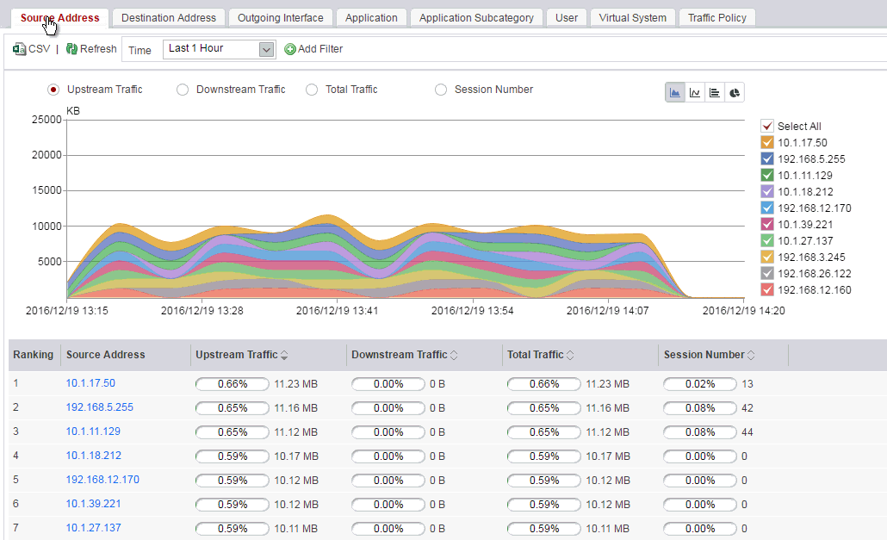Image resolution: width=887 pixels, height=540 pixels.
Task: Switch to bar chart view
Action: tap(715, 93)
